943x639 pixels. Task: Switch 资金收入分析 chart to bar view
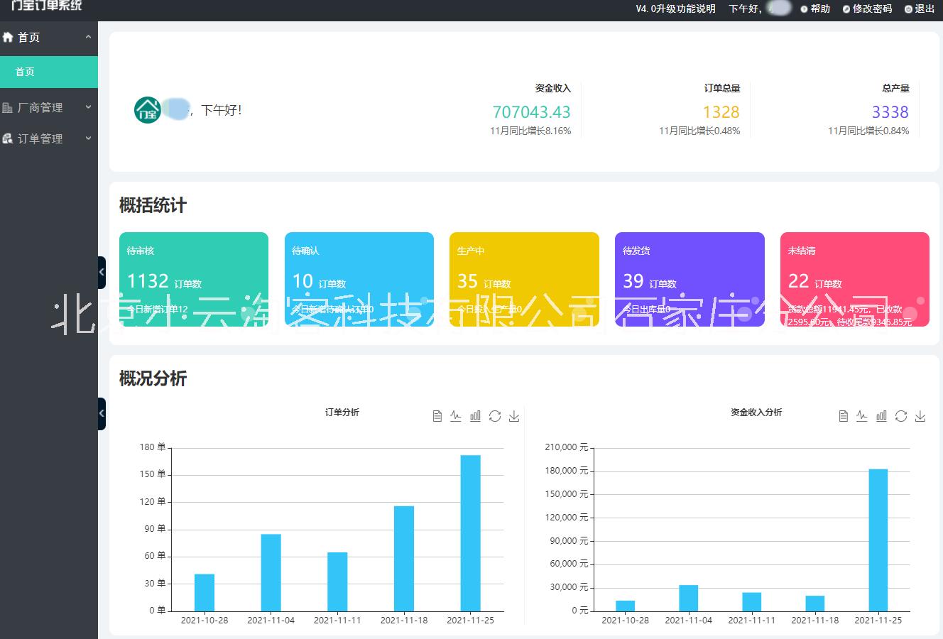click(x=881, y=416)
